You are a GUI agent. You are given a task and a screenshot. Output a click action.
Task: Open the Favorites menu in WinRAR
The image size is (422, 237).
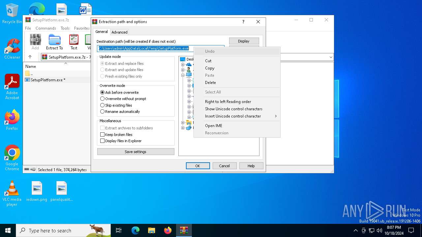coord(82,28)
